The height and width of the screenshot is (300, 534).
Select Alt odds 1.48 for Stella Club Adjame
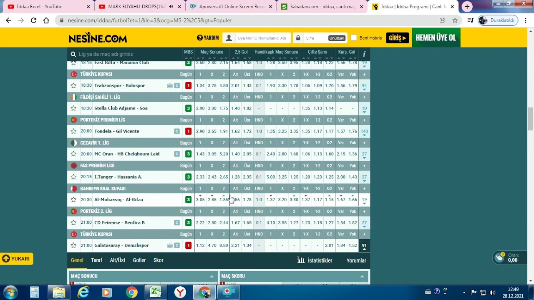235,108
